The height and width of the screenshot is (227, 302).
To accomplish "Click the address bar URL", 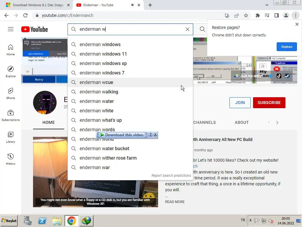I will (x=68, y=15).
